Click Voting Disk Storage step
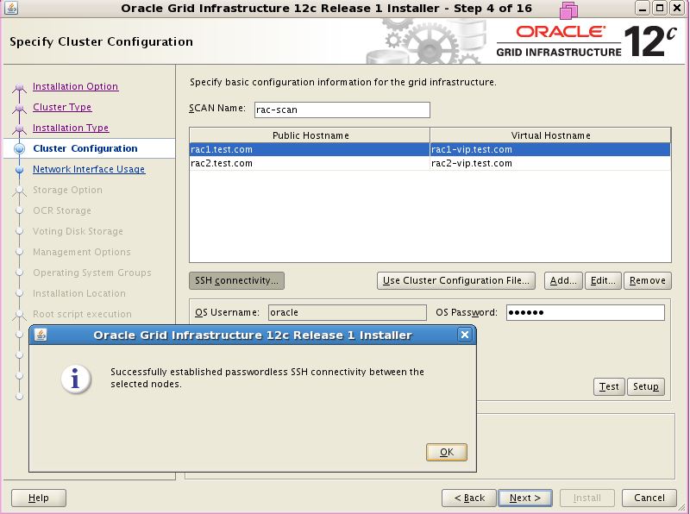The width and height of the screenshot is (690, 514). click(78, 231)
